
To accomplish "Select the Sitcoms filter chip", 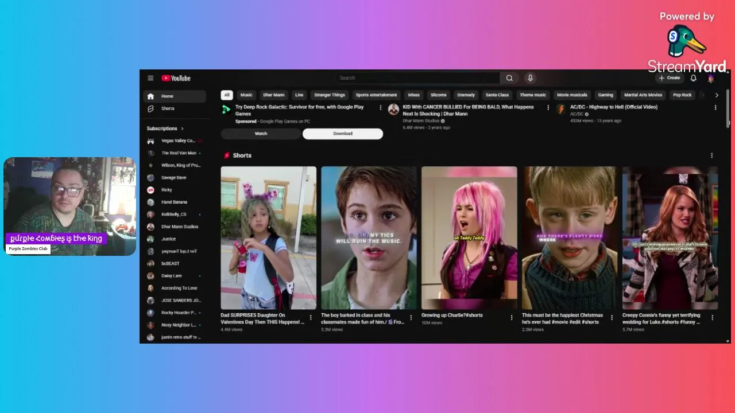I will tap(439, 95).
